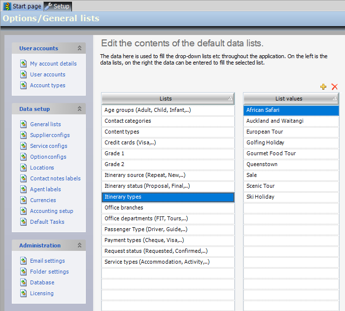Collapse the Administration panel
This screenshot has width=345, height=311.
pyautogui.click(x=79, y=245)
